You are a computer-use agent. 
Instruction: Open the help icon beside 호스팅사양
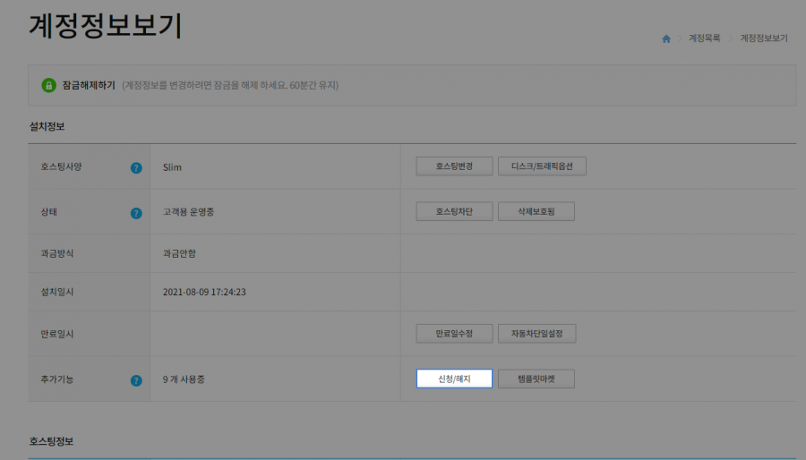tap(136, 167)
